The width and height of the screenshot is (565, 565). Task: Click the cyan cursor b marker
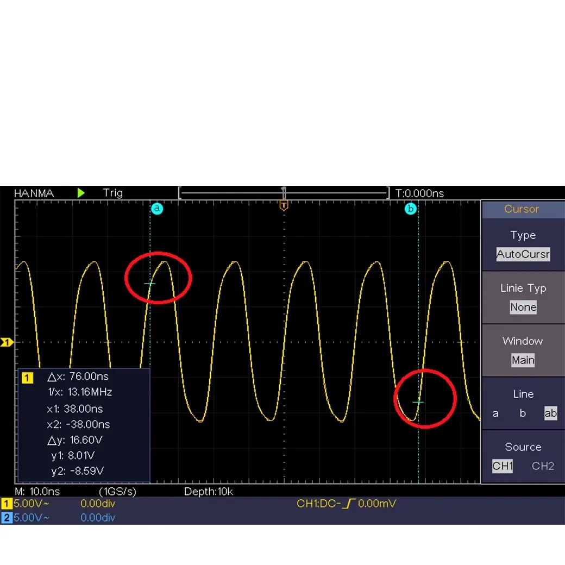pyautogui.click(x=410, y=209)
